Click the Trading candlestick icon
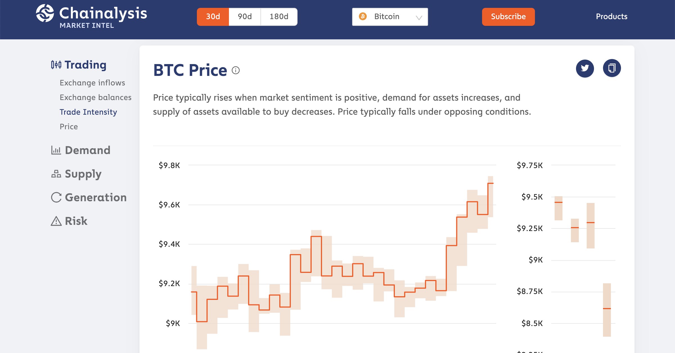675x353 pixels. click(56, 65)
